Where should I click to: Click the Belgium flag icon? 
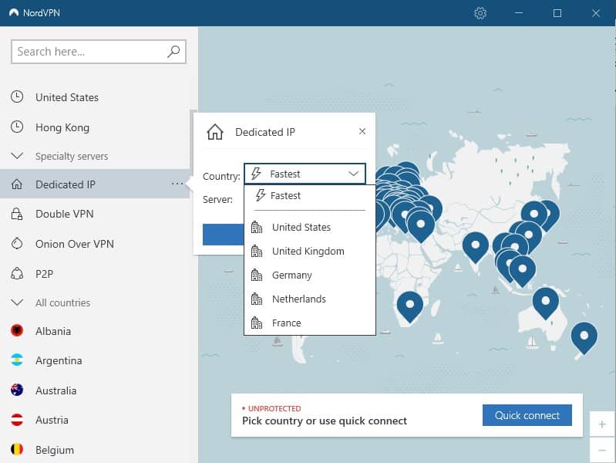17,449
